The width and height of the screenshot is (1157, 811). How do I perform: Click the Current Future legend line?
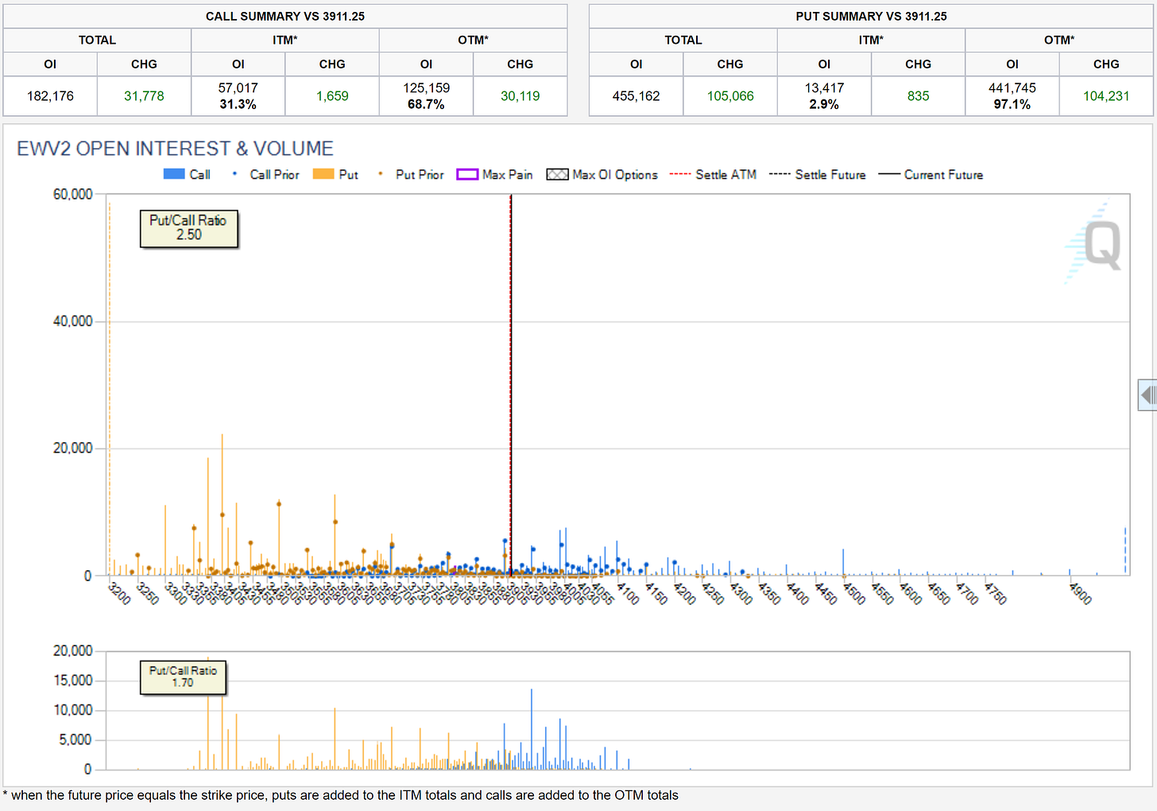click(x=889, y=174)
